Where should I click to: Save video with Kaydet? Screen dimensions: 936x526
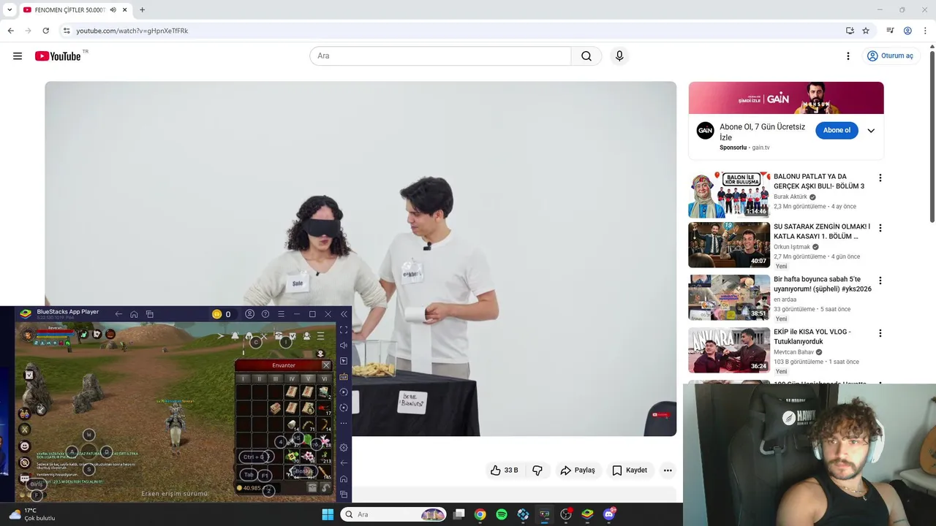click(x=630, y=470)
